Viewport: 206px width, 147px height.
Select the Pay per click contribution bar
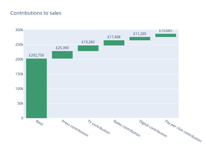pyautogui.click(x=166, y=35)
